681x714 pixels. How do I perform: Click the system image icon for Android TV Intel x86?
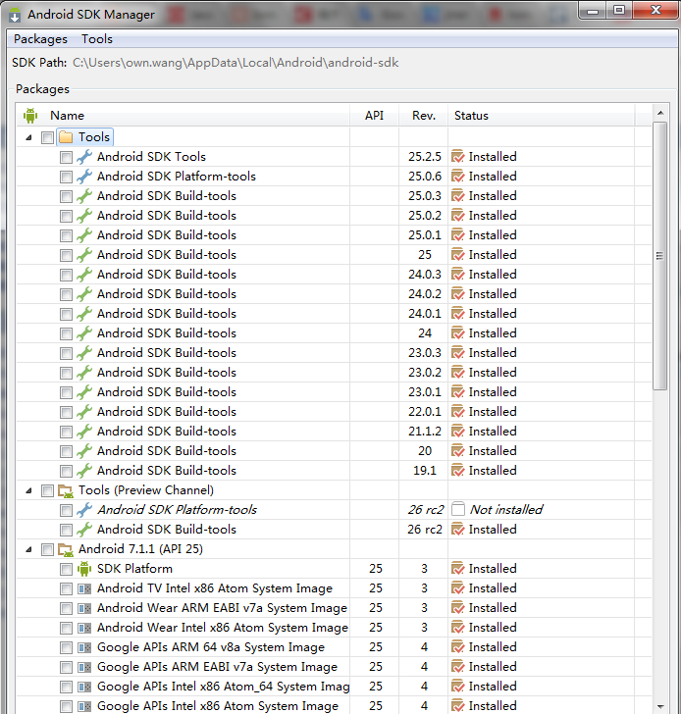click(84, 588)
